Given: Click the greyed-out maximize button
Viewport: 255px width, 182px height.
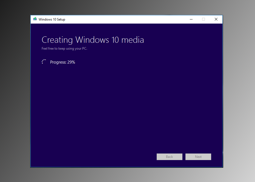Looking at the screenshot, I should tap(204, 19).
